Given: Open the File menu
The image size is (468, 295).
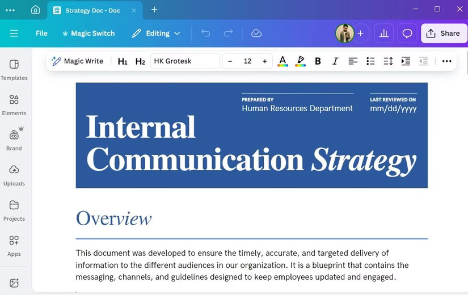Looking at the screenshot, I should pyautogui.click(x=41, y=33).
